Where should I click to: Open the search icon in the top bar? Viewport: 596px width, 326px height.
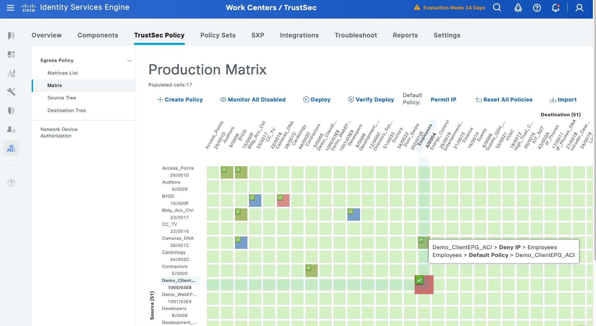pyautogui.click(x=497, y=8)
